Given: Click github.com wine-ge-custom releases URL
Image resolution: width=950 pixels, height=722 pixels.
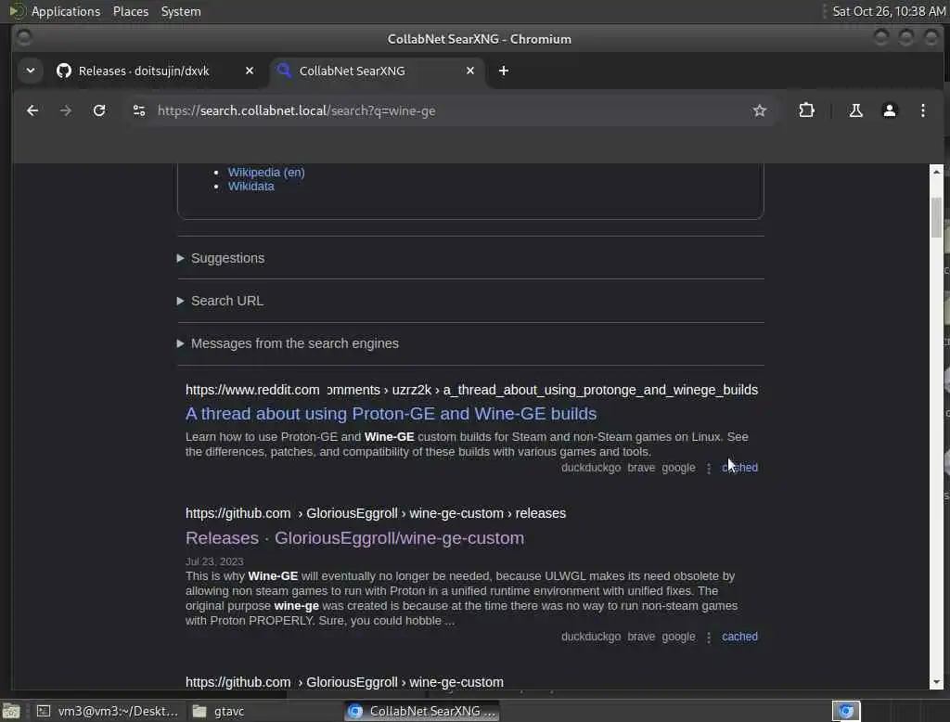Looking at the screenshot, I should 375,513.
